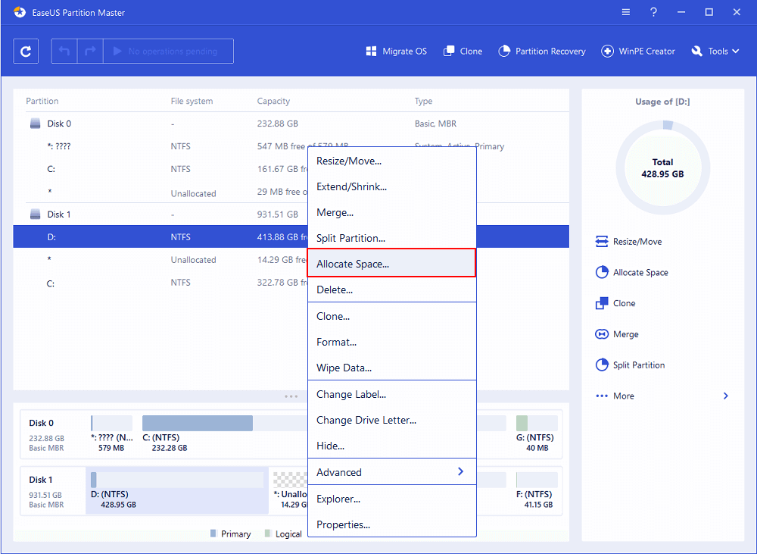Viewport: 757px width, 554px height.
Task: Click the Refresh disk icon button
Action: click(x=26, y=52)
